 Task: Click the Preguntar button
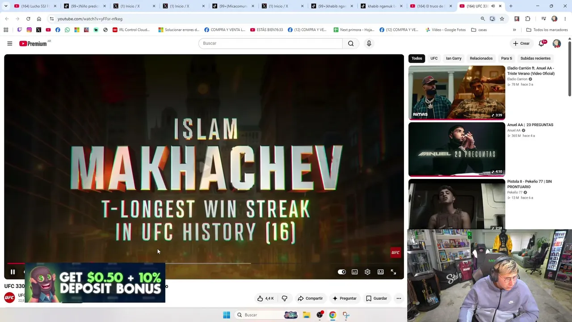344,298
